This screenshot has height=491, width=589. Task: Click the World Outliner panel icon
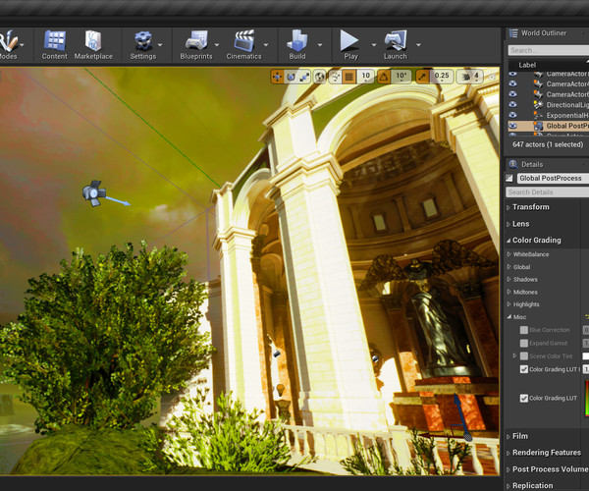(513, 33)
